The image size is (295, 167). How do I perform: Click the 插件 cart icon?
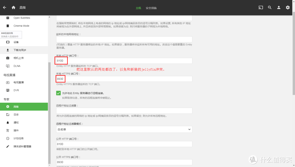8,130
